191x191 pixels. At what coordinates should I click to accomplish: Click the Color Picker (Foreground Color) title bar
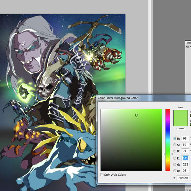144,98
